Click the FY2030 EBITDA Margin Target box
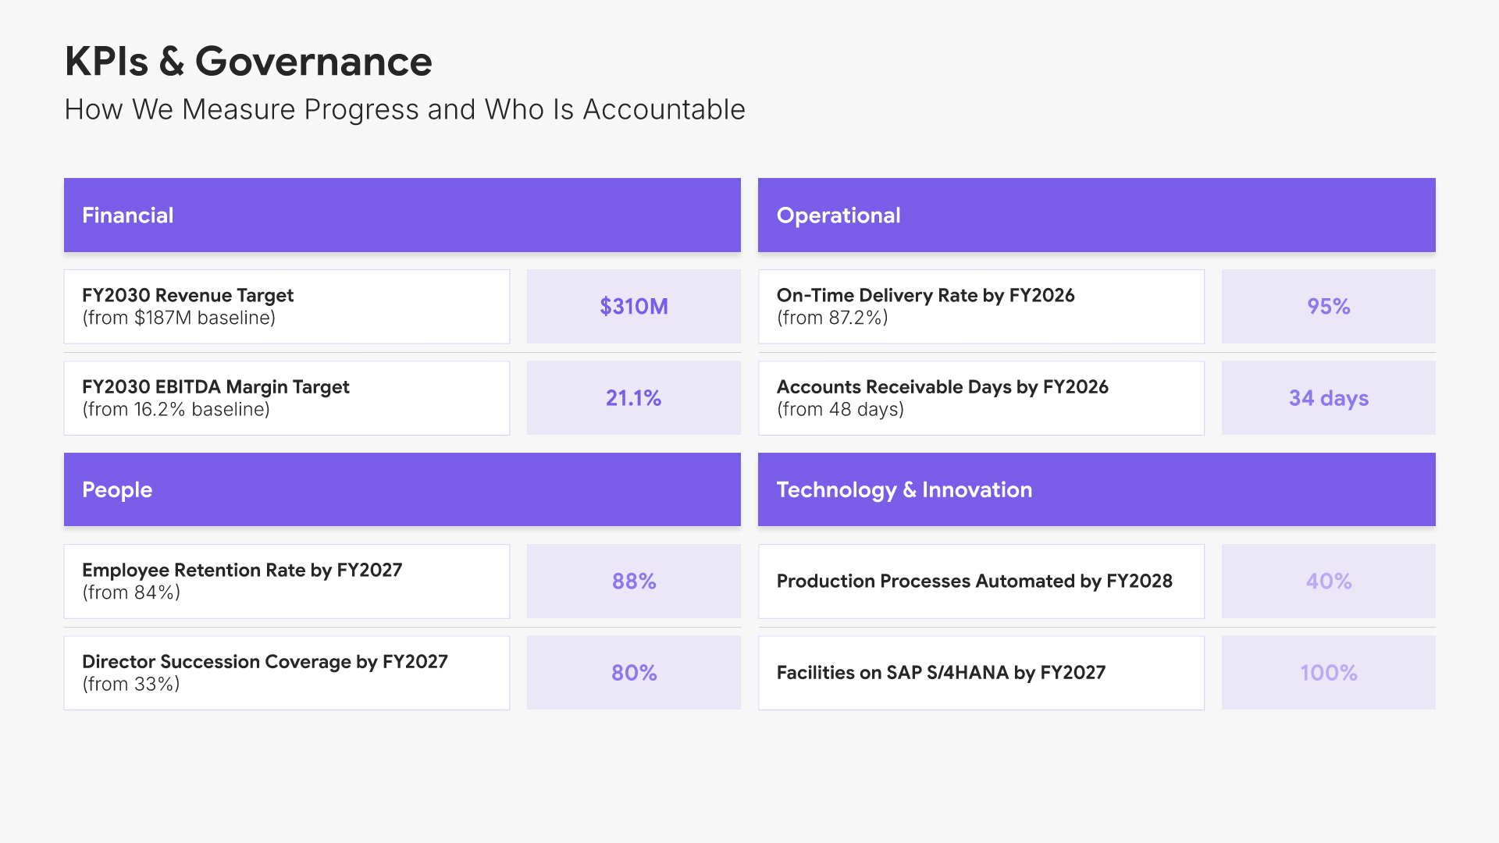1499x843 pixels. pyautogui.click(x=287, y=397)
